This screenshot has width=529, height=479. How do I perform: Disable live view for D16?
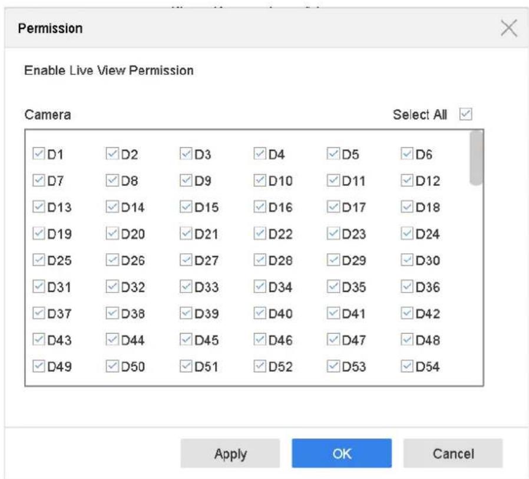point(260,206)
